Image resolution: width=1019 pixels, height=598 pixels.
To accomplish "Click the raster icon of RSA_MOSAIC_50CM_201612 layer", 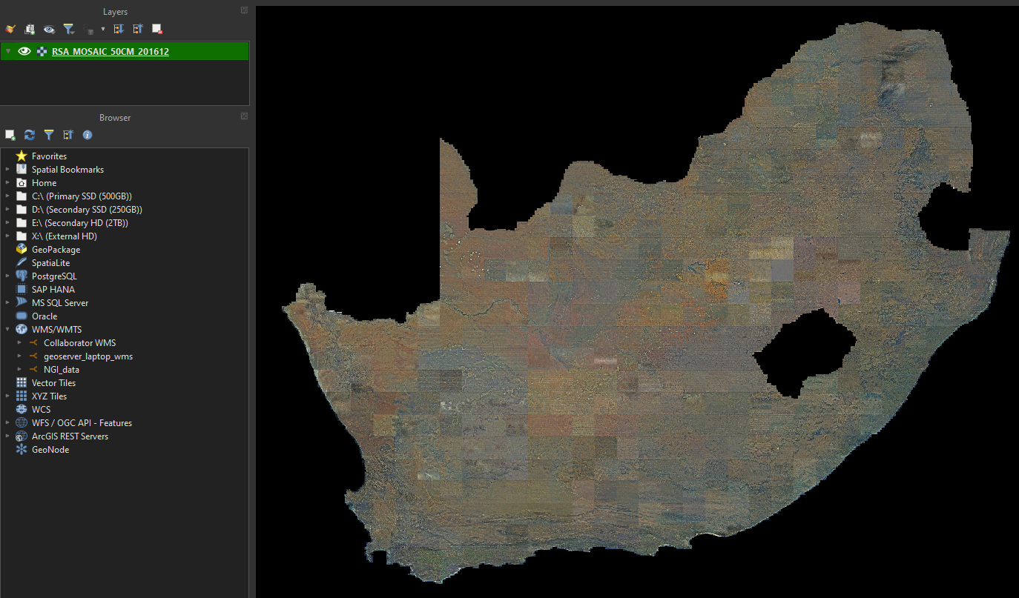I will 42,52.
